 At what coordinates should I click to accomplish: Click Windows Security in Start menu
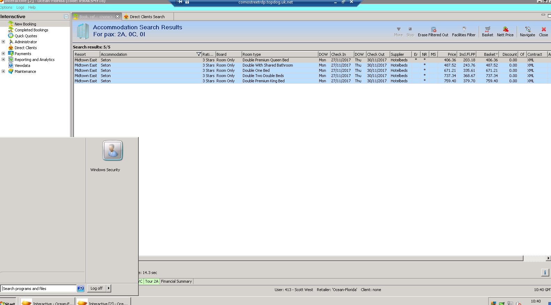[x=105, y=170]
